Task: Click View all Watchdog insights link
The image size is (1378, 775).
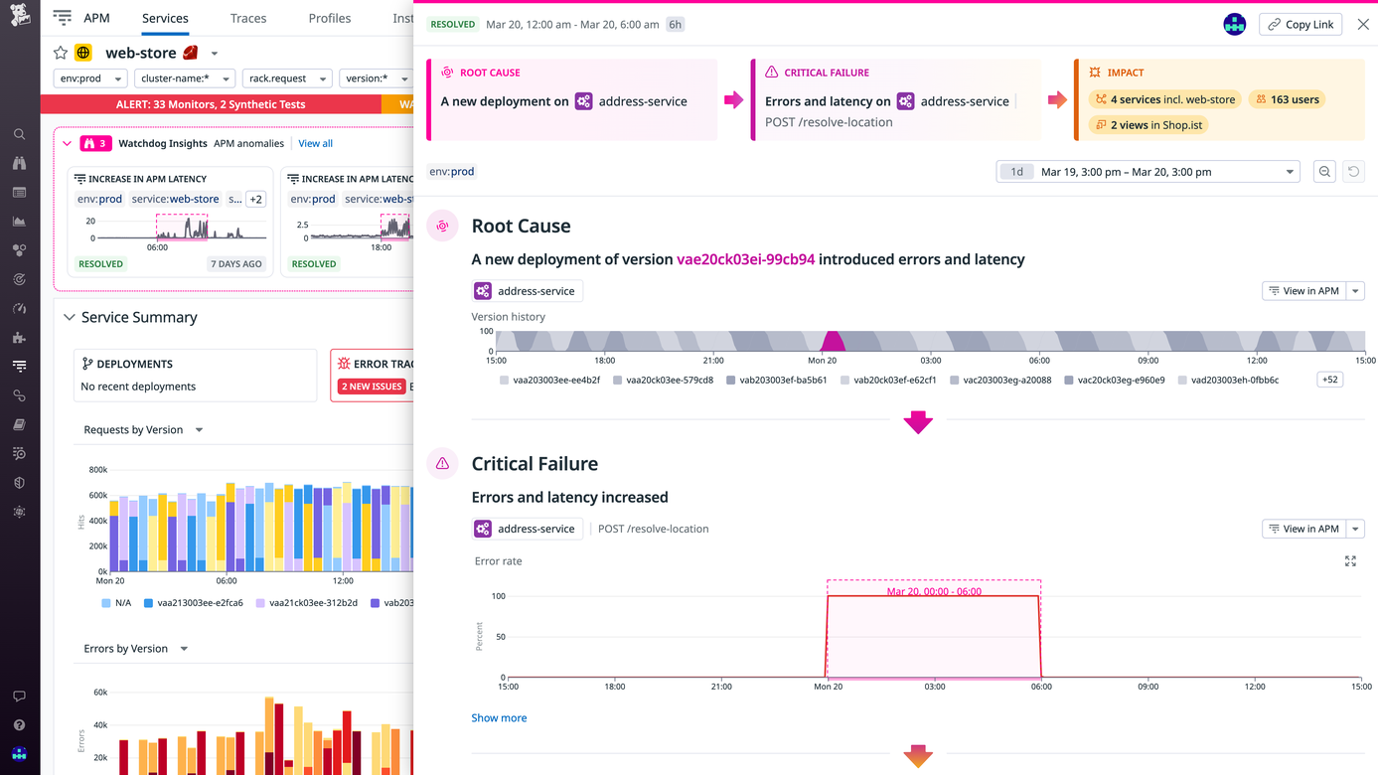Action: pyautogui.click(x=316, y=144)
